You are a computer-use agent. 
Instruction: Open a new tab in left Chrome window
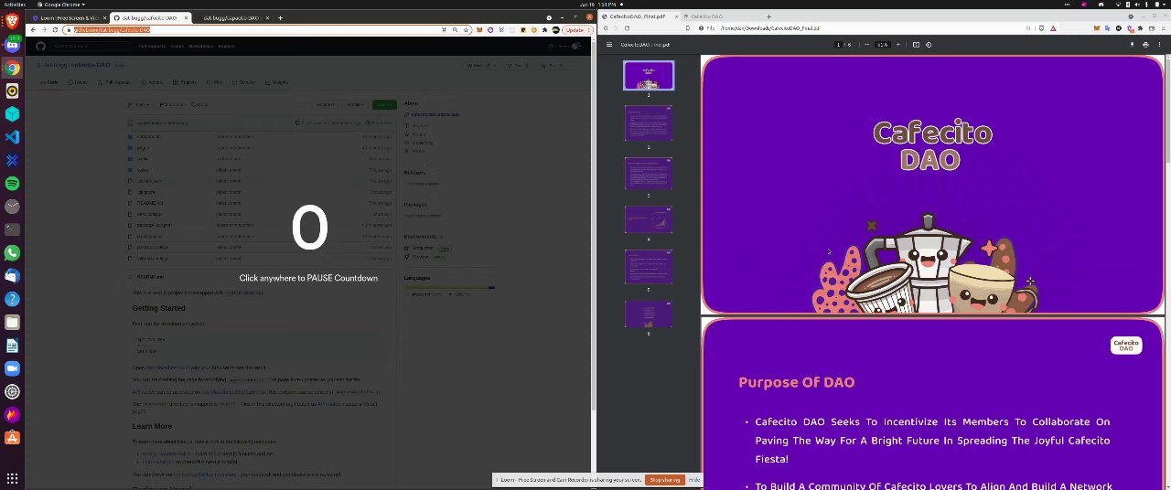coord(280,17)
